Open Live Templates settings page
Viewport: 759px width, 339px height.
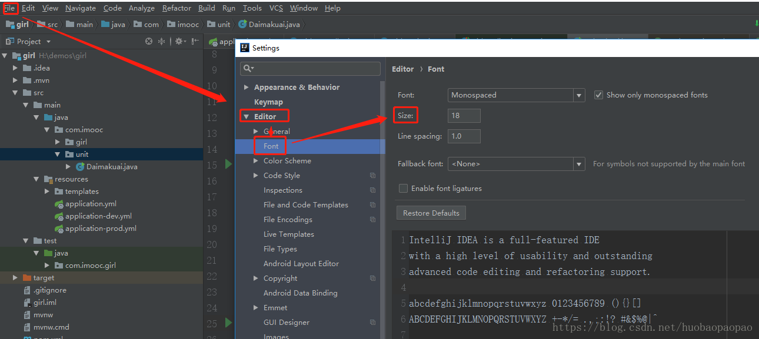289,234
